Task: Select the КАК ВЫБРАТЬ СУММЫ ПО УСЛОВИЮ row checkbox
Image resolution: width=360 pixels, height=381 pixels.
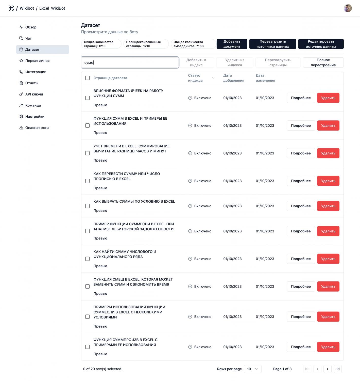Action: tap(88, 206)
